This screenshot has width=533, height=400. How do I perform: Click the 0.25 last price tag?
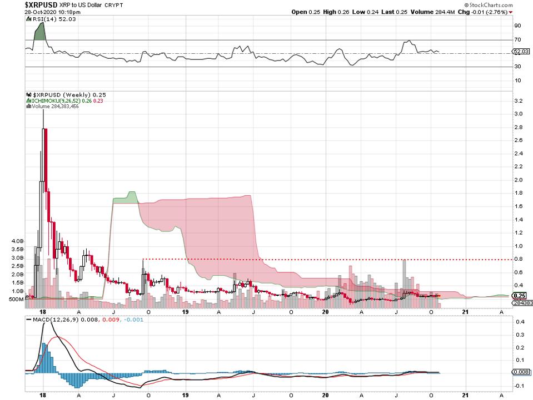pos(519,296)
